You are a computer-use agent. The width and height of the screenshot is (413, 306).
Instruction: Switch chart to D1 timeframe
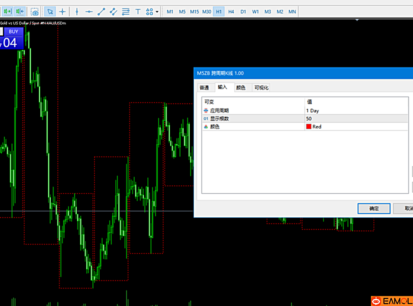coord(243,12)
